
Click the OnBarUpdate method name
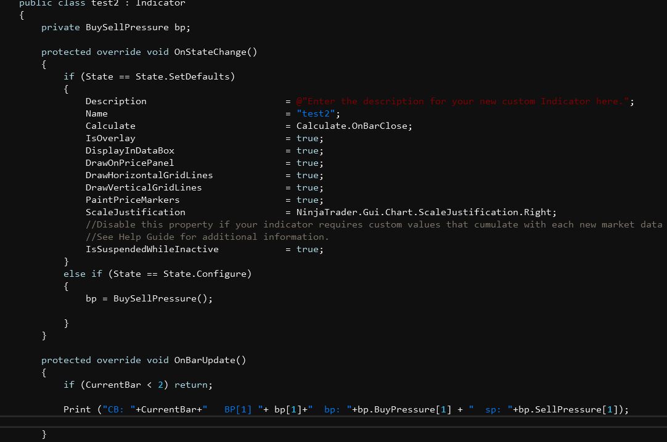(205, 360)
